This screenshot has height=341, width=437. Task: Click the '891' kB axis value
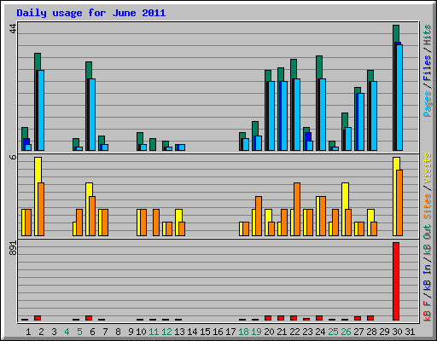13,248
